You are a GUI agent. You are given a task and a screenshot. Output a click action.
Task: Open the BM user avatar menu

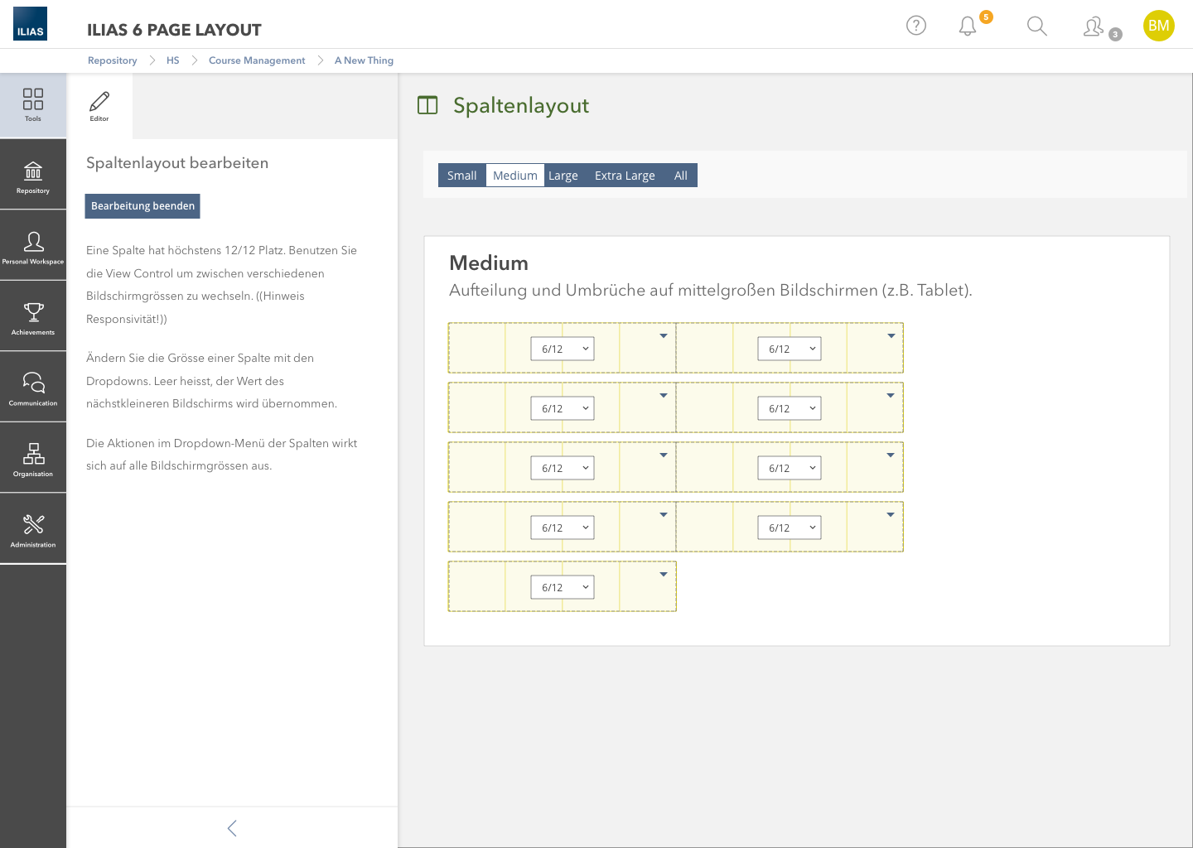pos(1158,26)
